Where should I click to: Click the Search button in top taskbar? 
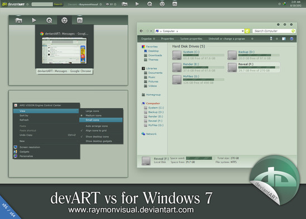pyautogui.click(x=58, y=4)
